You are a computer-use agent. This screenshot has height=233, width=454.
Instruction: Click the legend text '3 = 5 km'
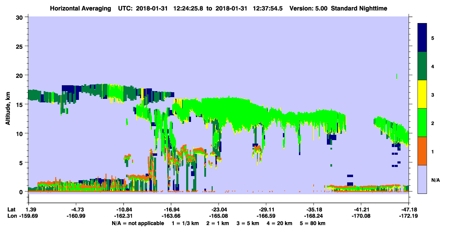[248, 223]
